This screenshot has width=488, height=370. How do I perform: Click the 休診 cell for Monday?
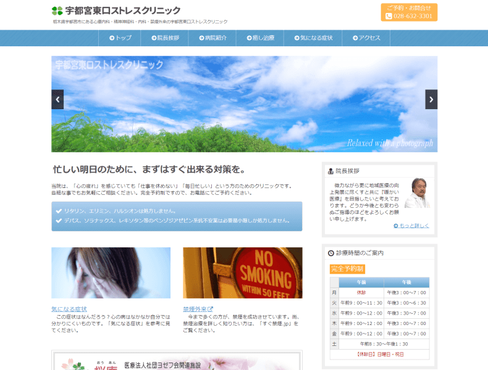coord(361,293)
